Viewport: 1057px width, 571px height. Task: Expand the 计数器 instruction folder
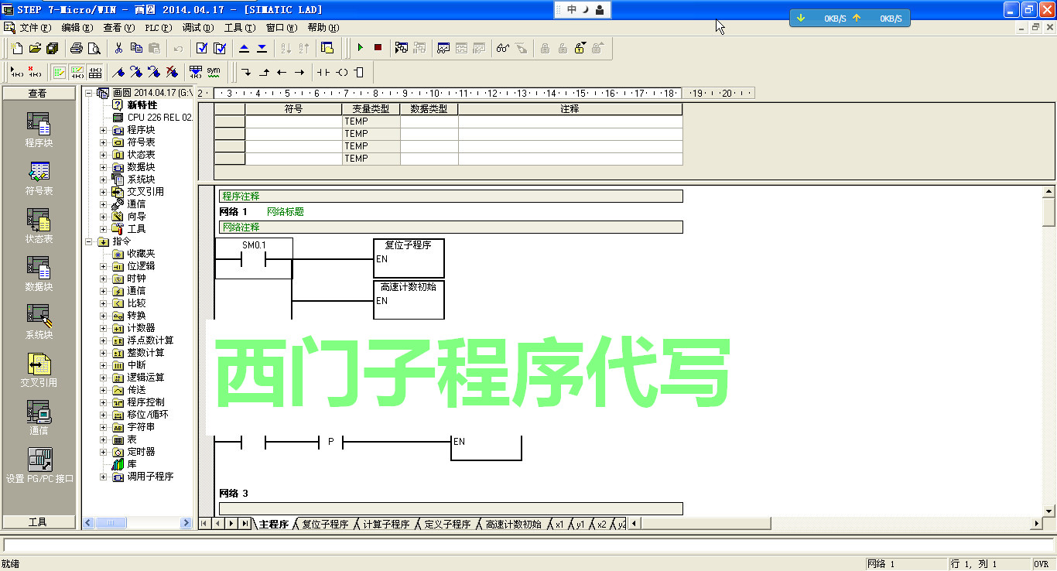[x=104, y=328]
